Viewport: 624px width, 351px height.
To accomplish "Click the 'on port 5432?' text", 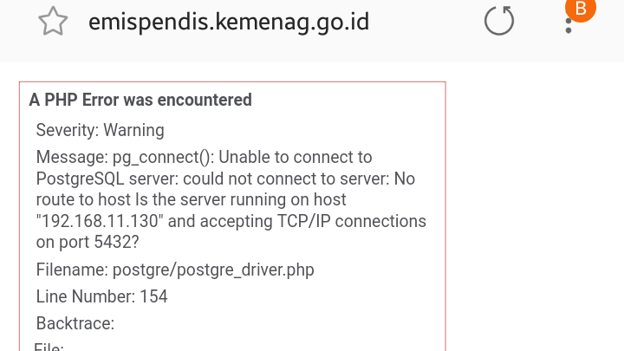I will (88, 242).
